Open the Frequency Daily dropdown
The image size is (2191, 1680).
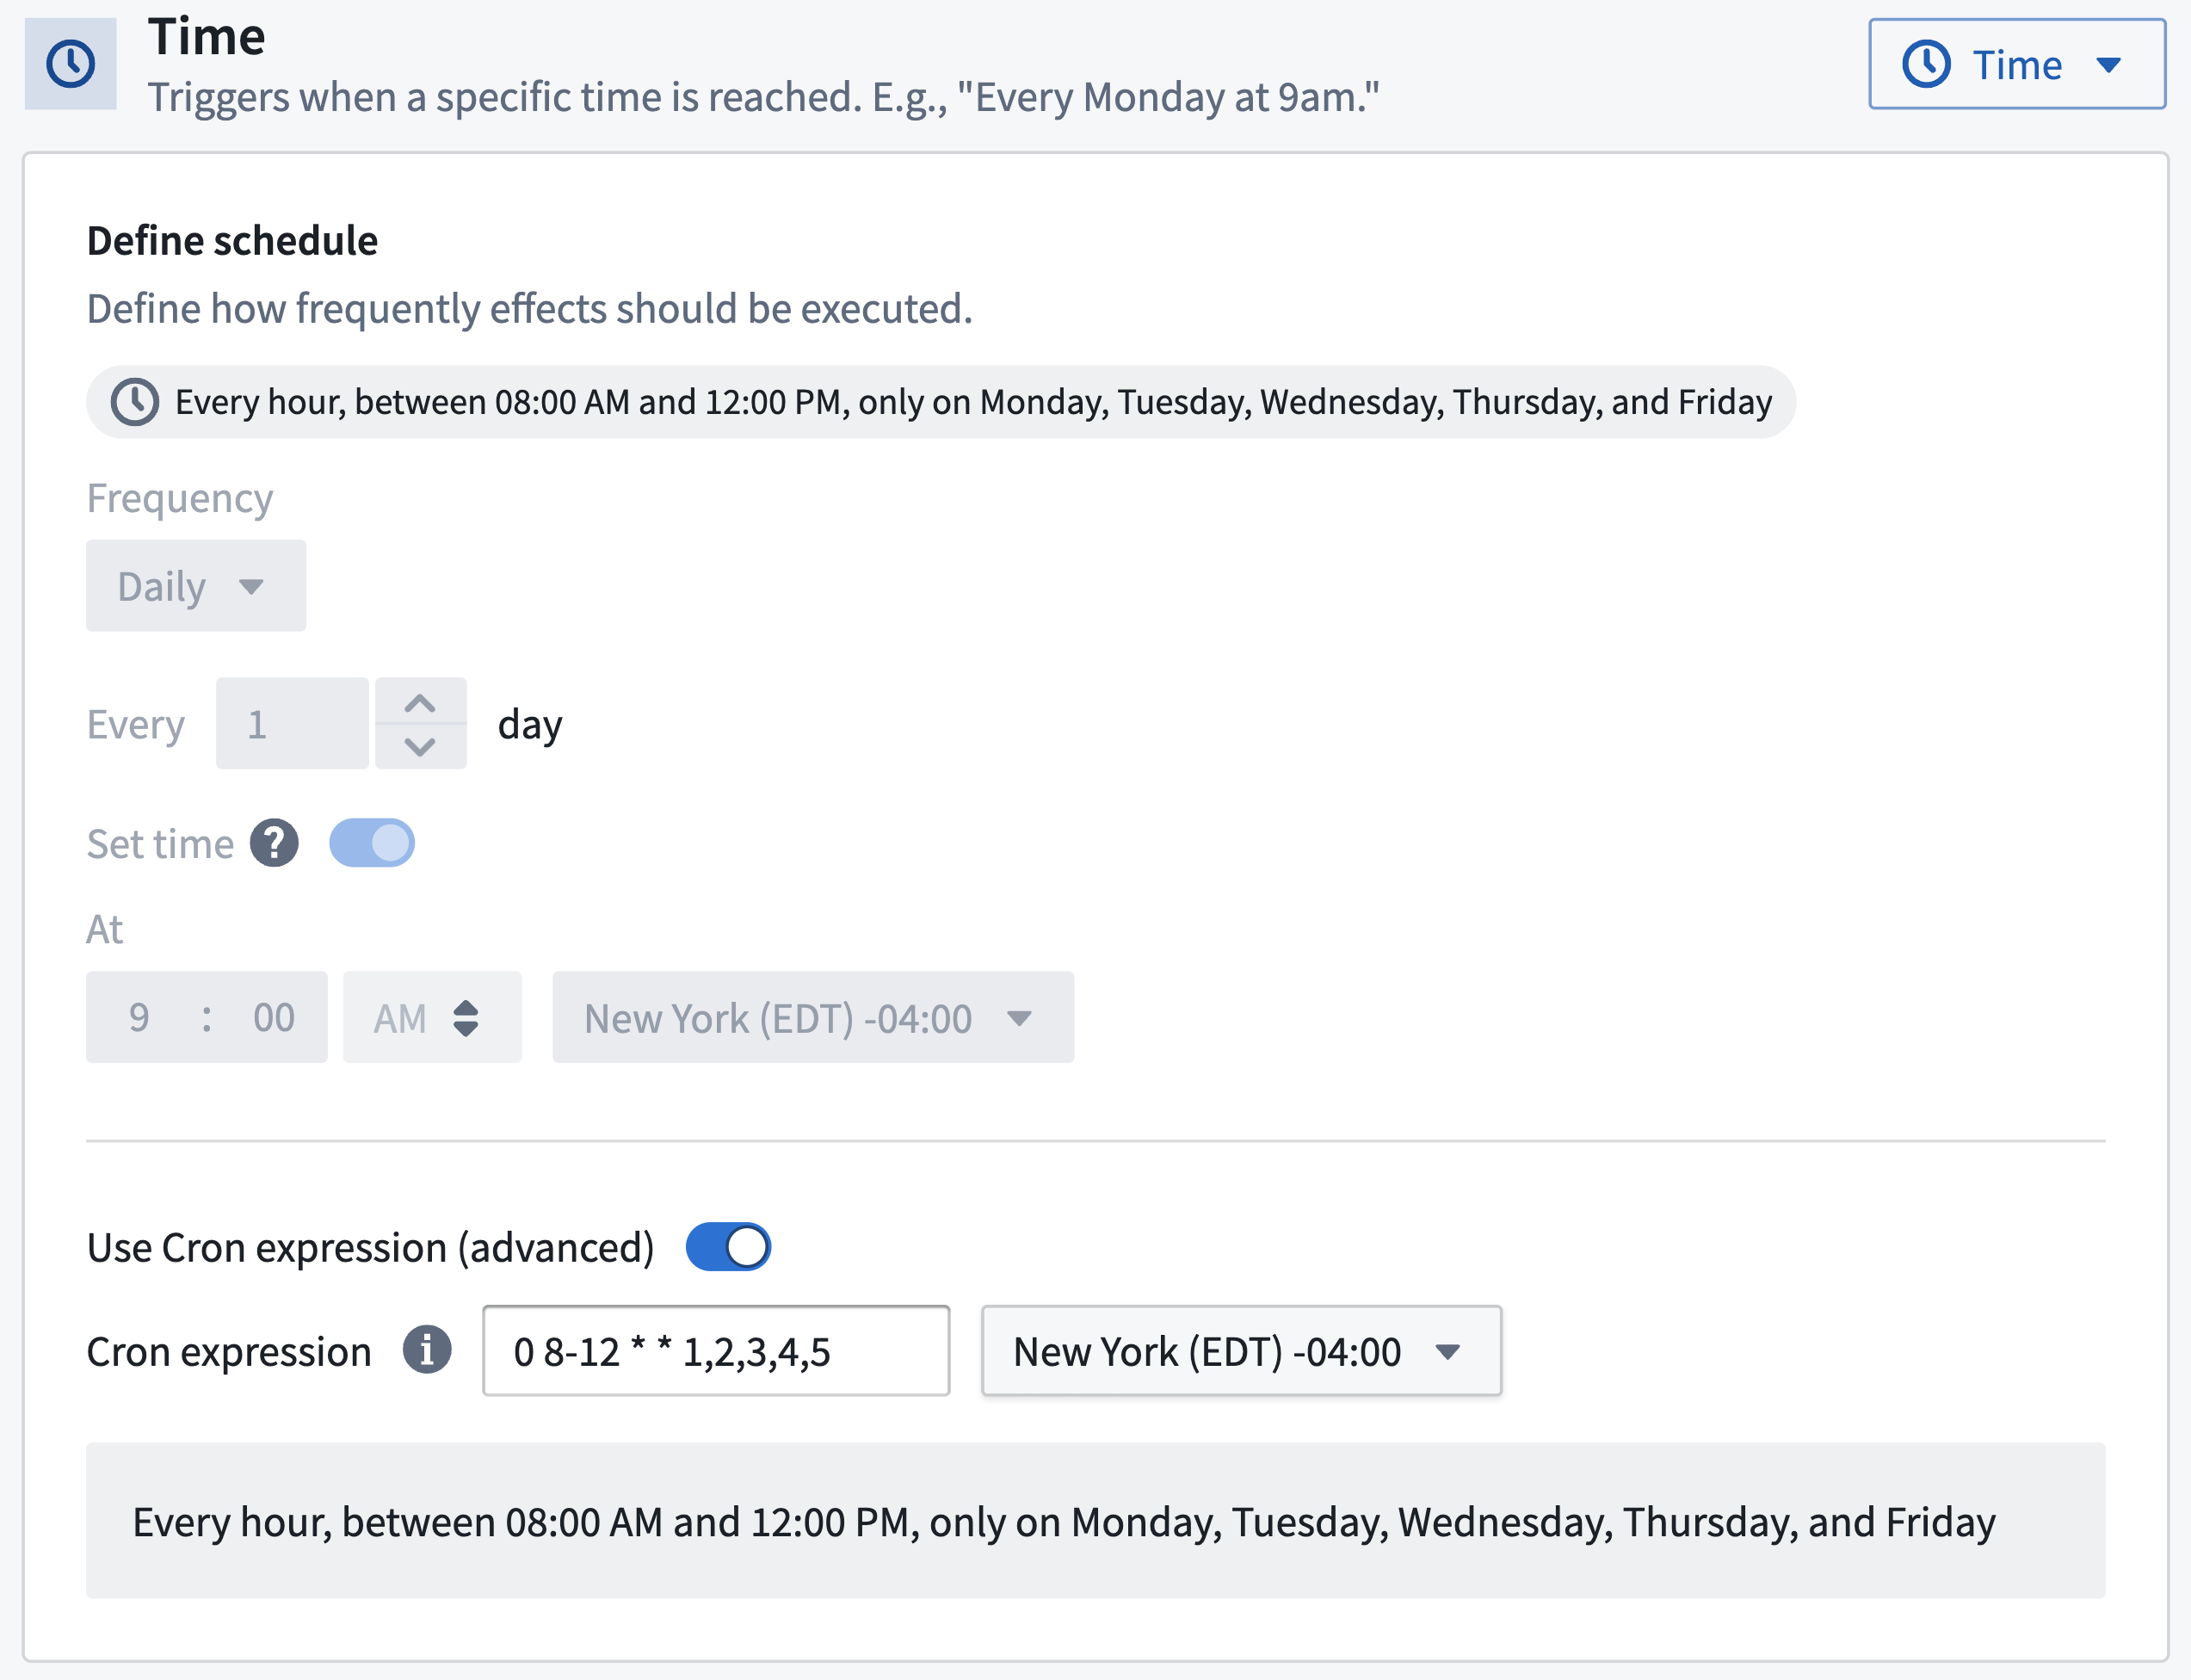tap(194, 586)
